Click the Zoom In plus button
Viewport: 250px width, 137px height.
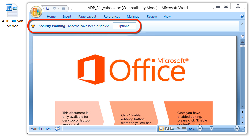pyautogui.click(x=237, y=128)
